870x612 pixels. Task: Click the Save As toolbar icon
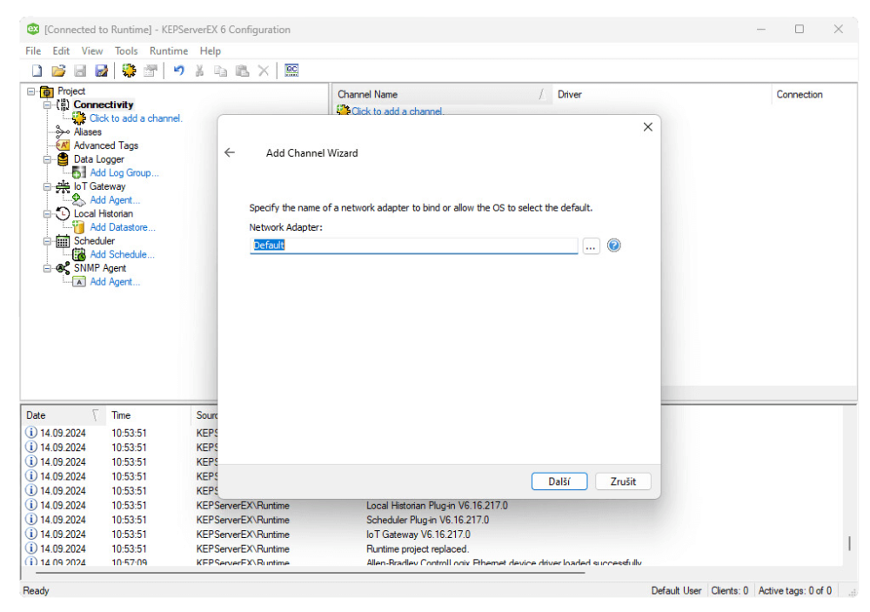[x=102, y=71]
